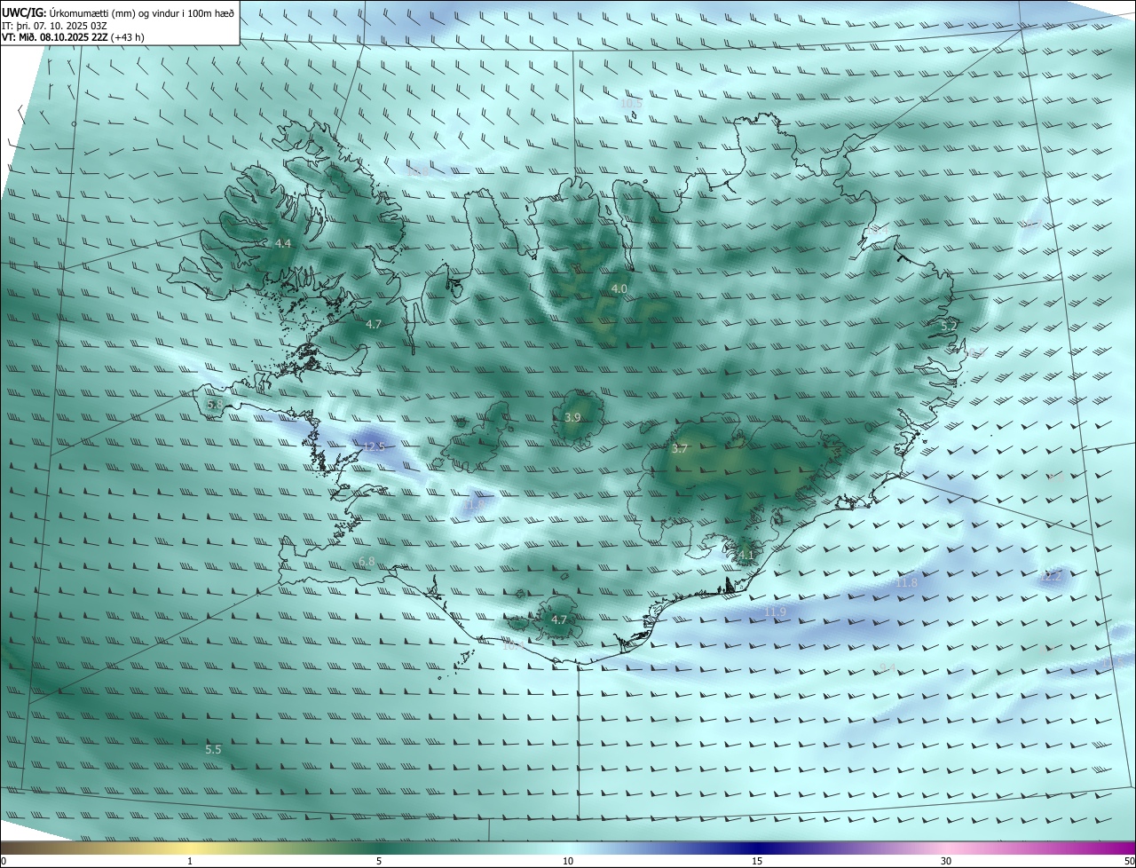
Task: Click the 5 tick label on color scale
Action: (x=379, y=861)
